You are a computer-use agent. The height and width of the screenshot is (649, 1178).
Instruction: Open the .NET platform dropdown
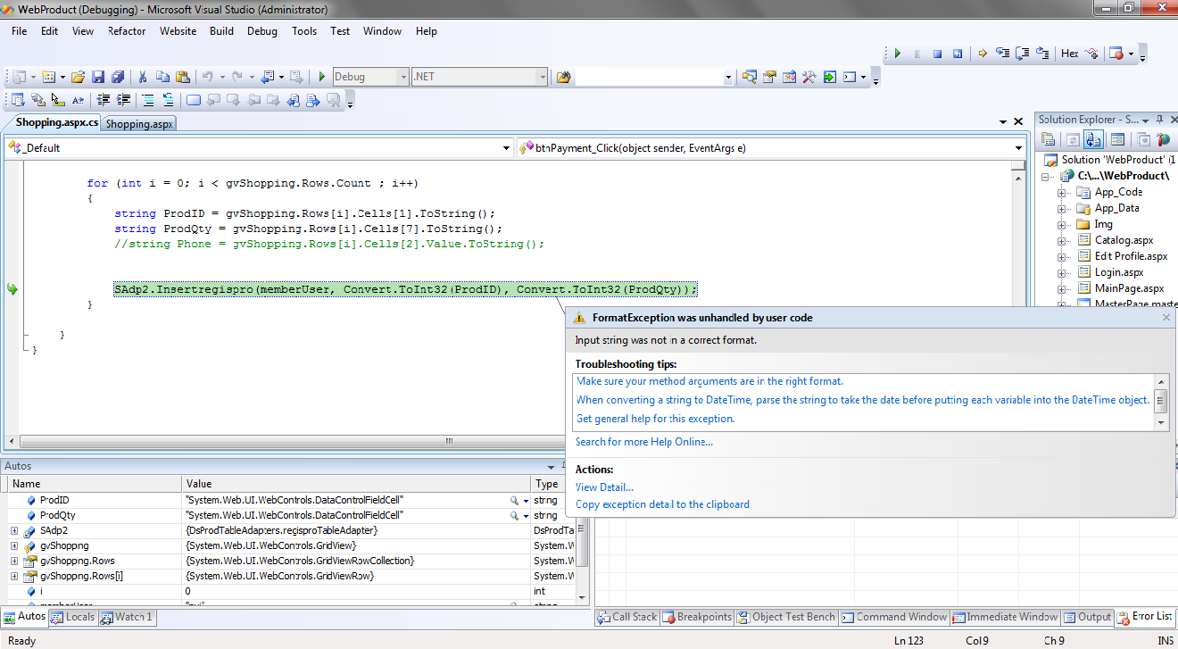542,77
